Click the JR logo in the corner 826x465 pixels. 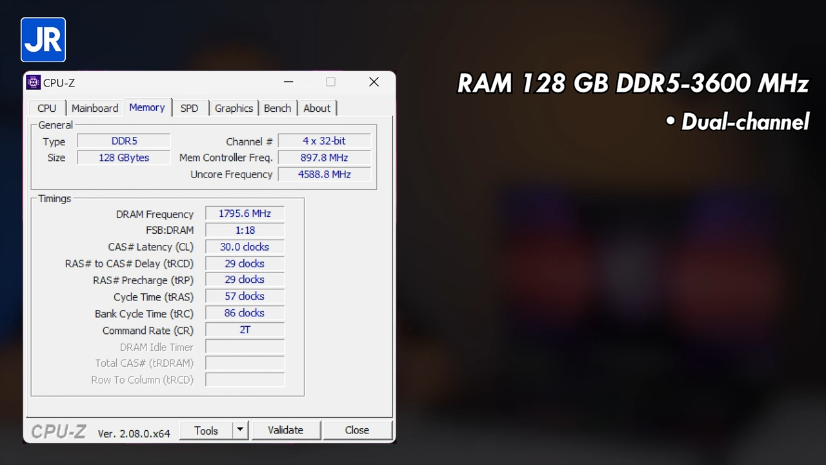pos(43,40)
